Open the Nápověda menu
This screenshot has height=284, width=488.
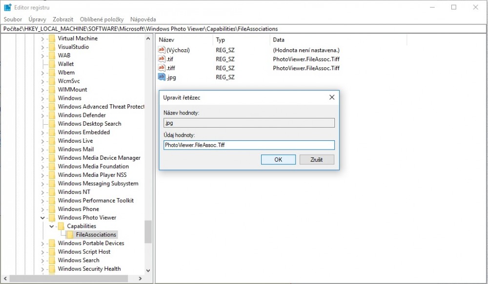pyautogui.click(x=143, y=19)
